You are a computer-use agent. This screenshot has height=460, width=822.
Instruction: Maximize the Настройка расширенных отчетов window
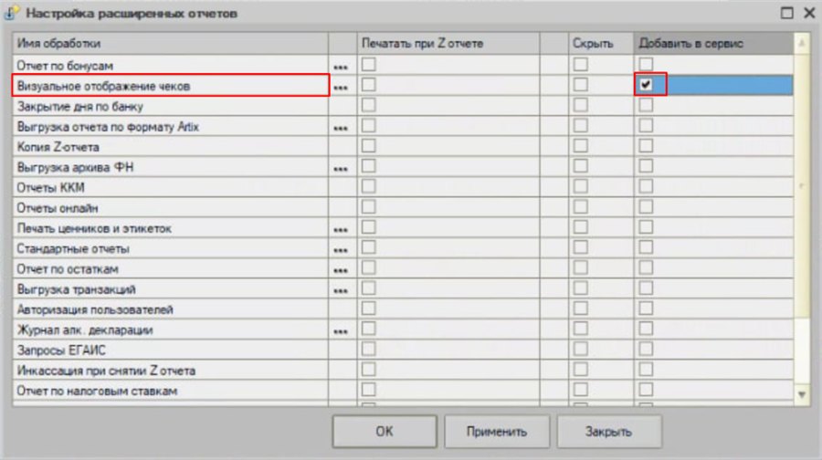tap(787, 13)
